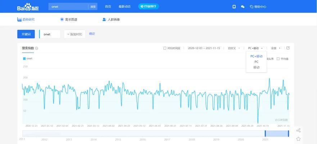Open the 自定义 time range dropdown
The height and width of the screenshot is (144, 317).
pos(234,48)
